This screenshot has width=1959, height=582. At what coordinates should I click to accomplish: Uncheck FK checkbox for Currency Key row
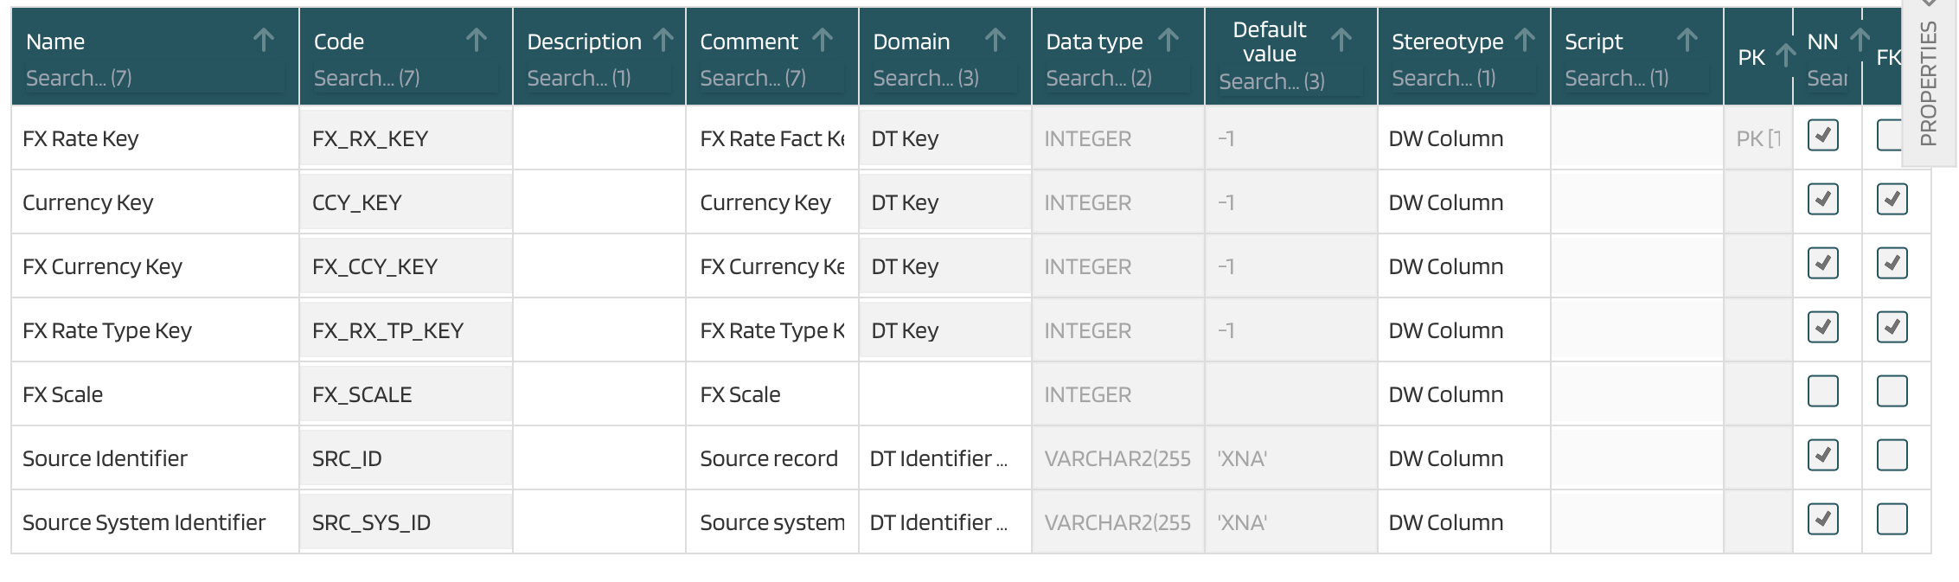1892,200
